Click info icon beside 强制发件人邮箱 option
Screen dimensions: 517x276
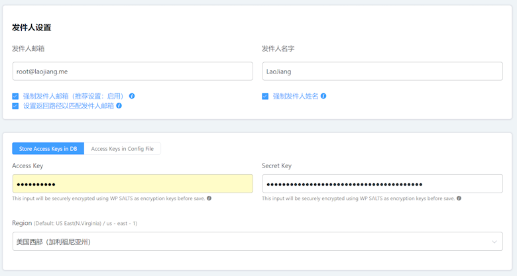pos(132,96)
